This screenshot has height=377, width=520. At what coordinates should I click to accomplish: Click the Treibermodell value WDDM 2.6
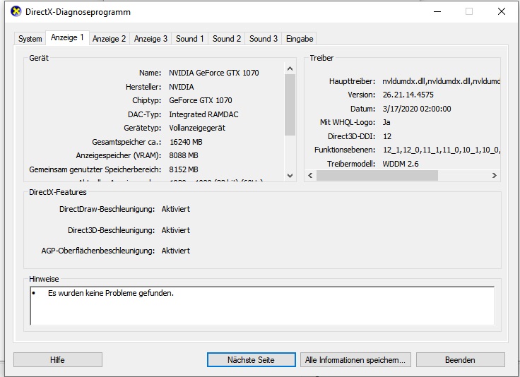401,164
